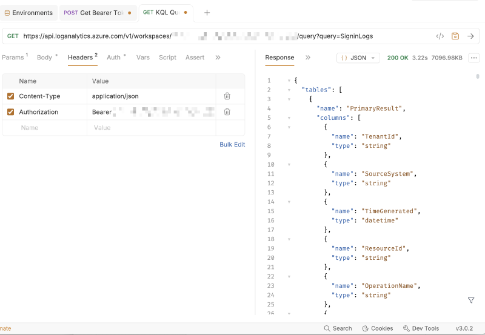Image resolution: width=485 pixels, height=335 pixels.
Task: Change the GET method selector
Action: (13, 36)
